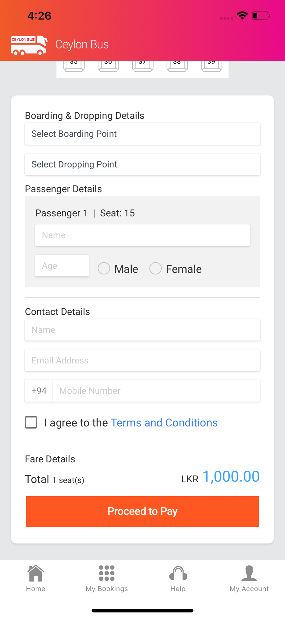Viewport: 285px width, 618px height.
Task: Select seat 38 icon
Action: 177,66
